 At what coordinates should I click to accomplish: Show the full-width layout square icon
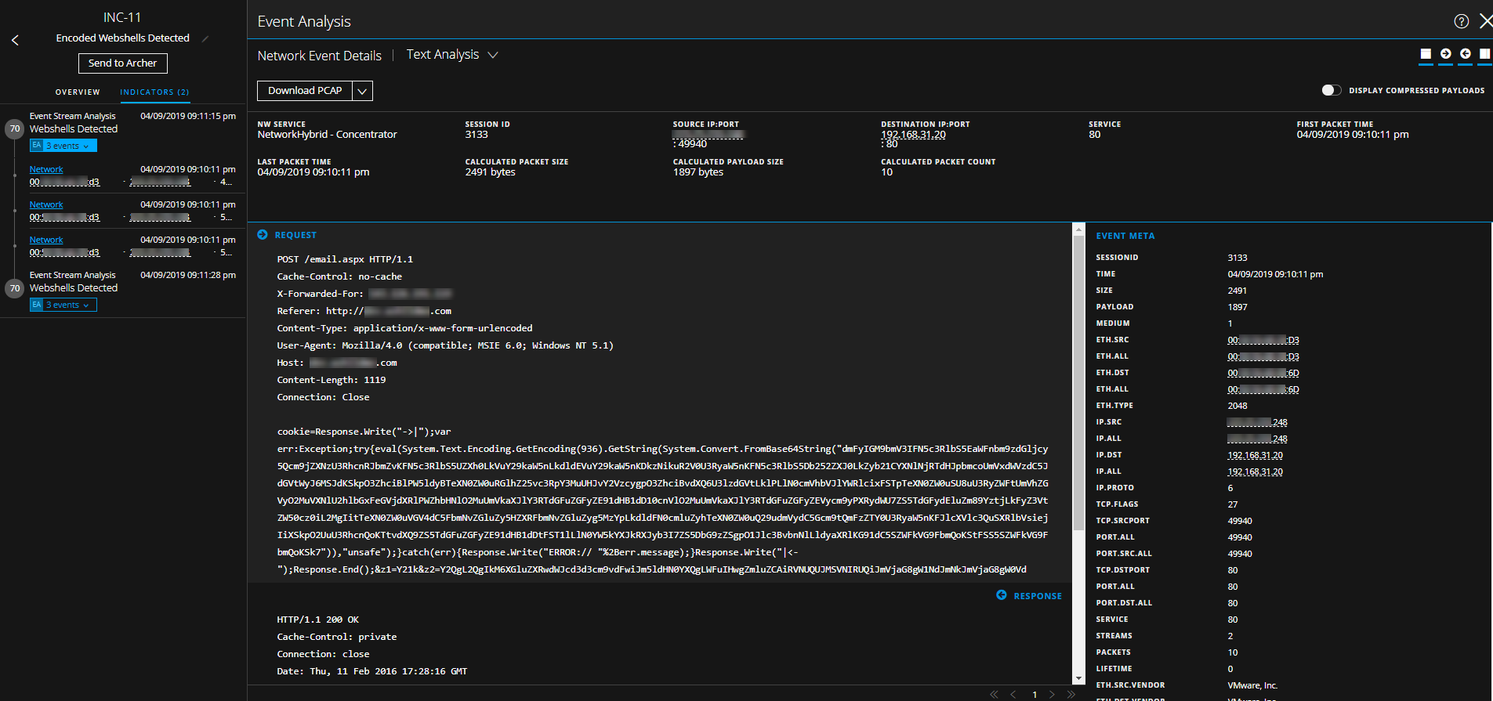pos(1426,54)
